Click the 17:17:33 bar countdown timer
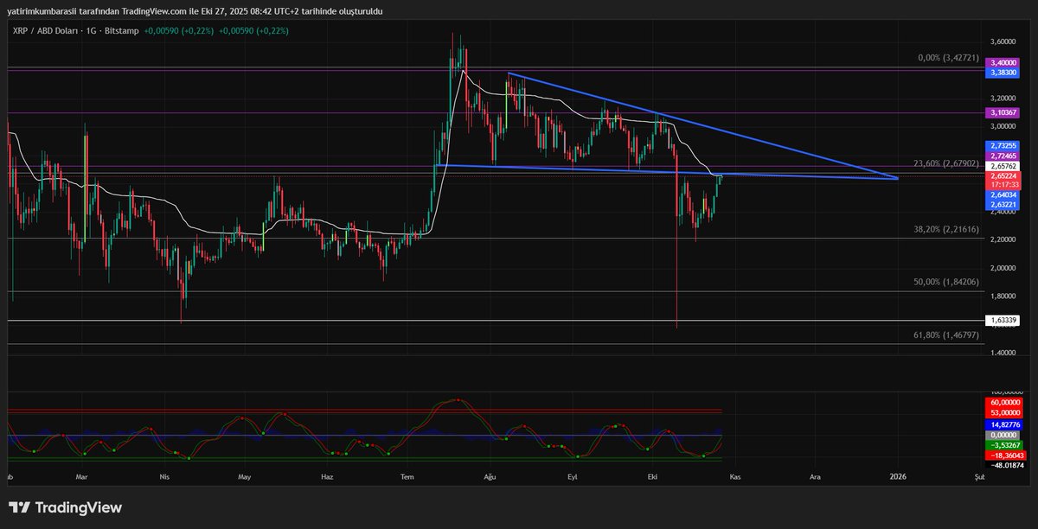 [x=1004, y=184]
